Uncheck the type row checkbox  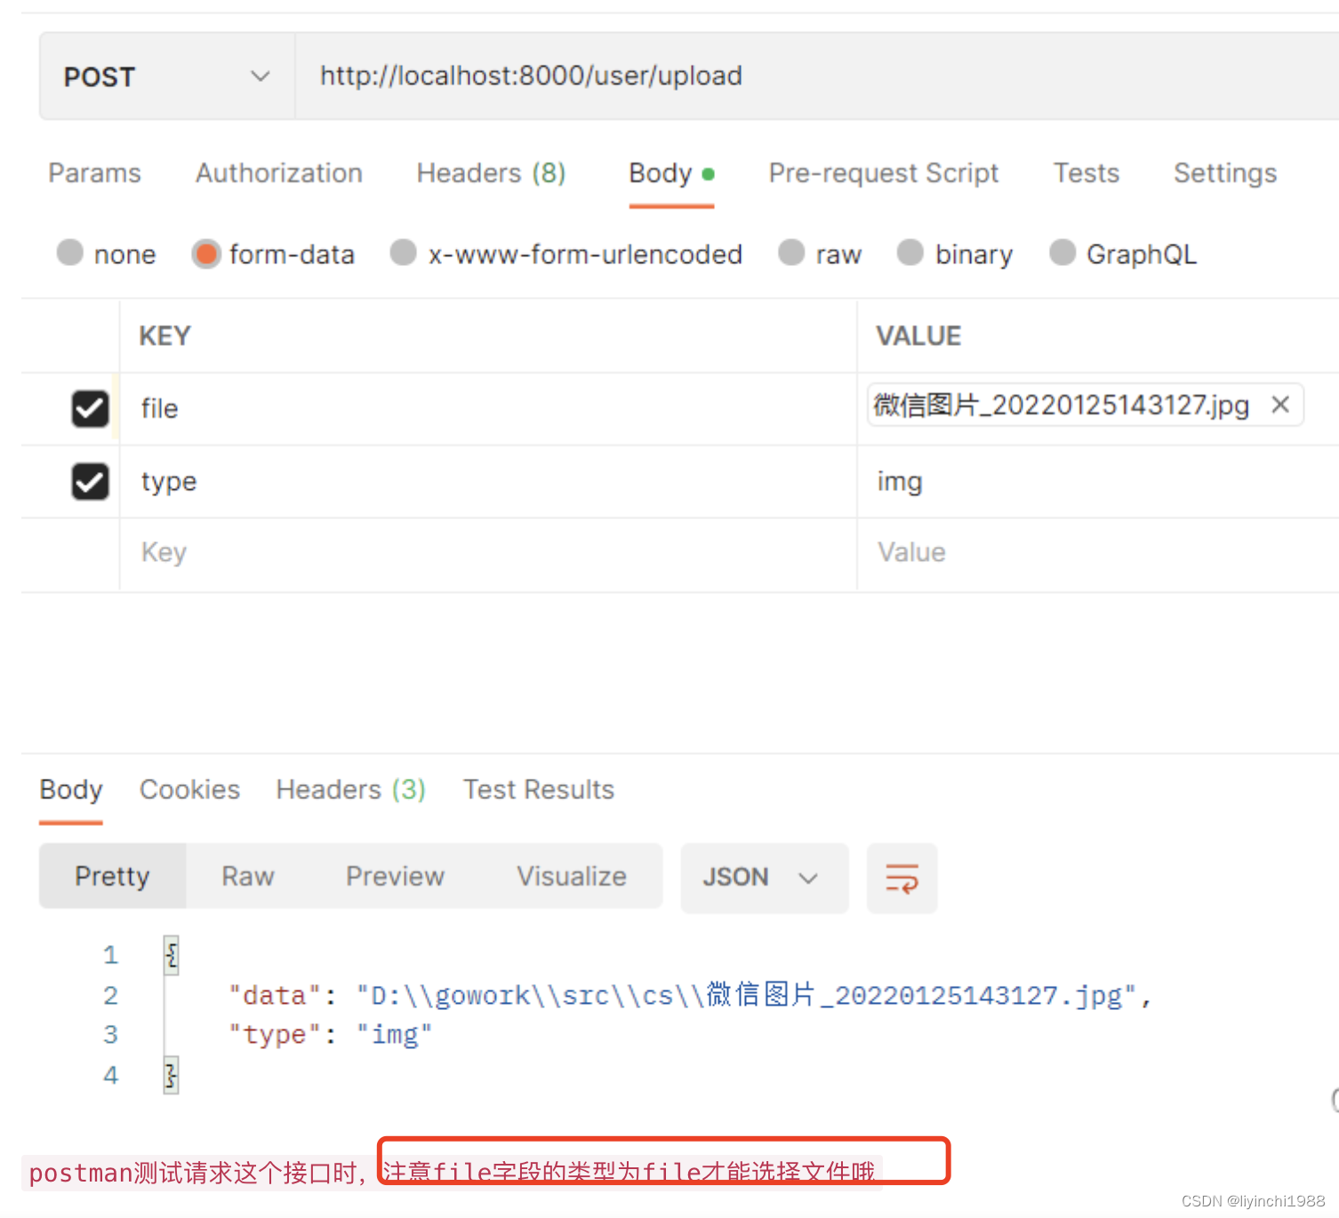tap(90, 482)
